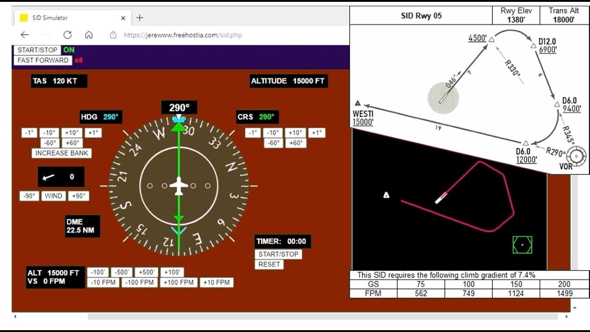This screenshot has width=590, height=332.
Task: Go back with browser back arrow
Action: [x=24, y=35]
